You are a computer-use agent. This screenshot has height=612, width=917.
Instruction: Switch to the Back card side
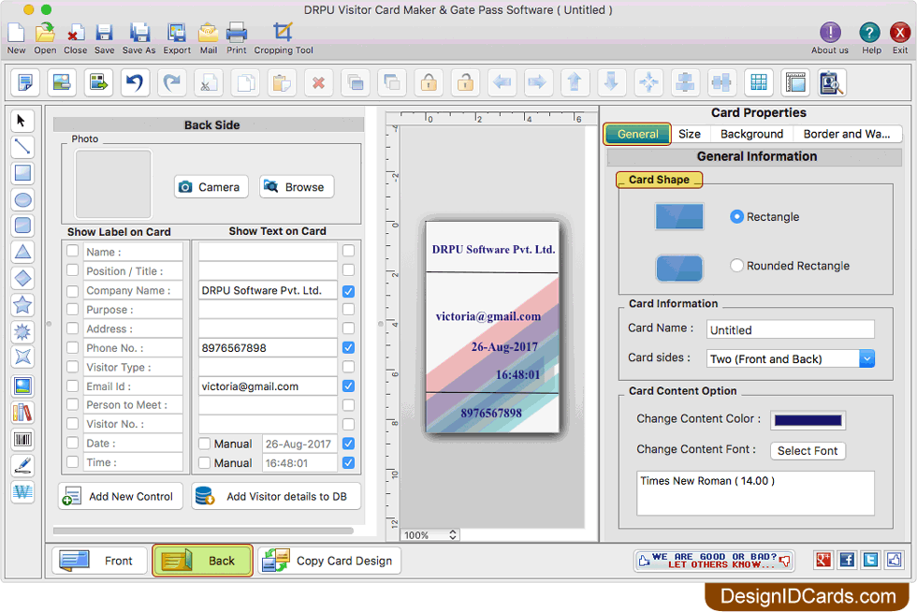(202, 561)
